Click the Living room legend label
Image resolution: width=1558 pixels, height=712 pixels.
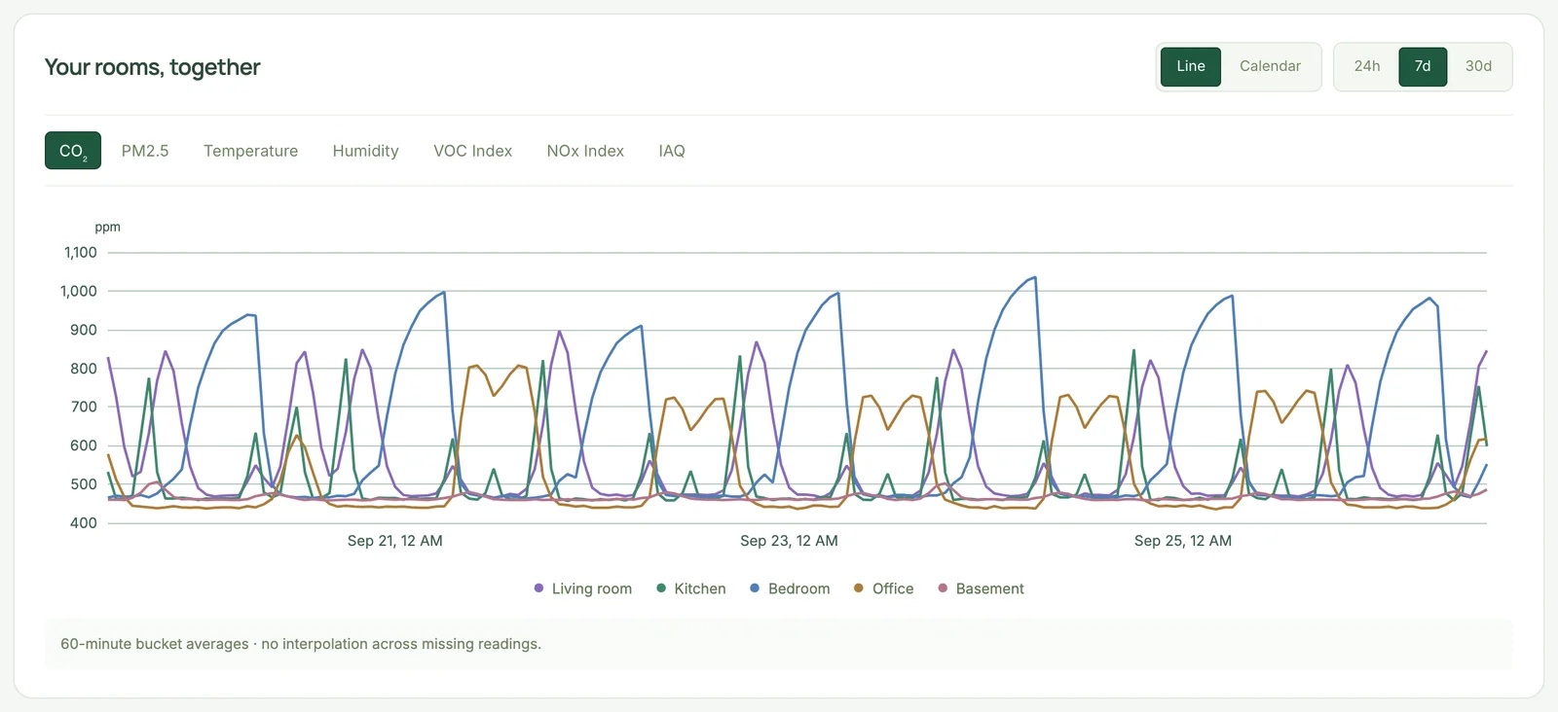592,588
